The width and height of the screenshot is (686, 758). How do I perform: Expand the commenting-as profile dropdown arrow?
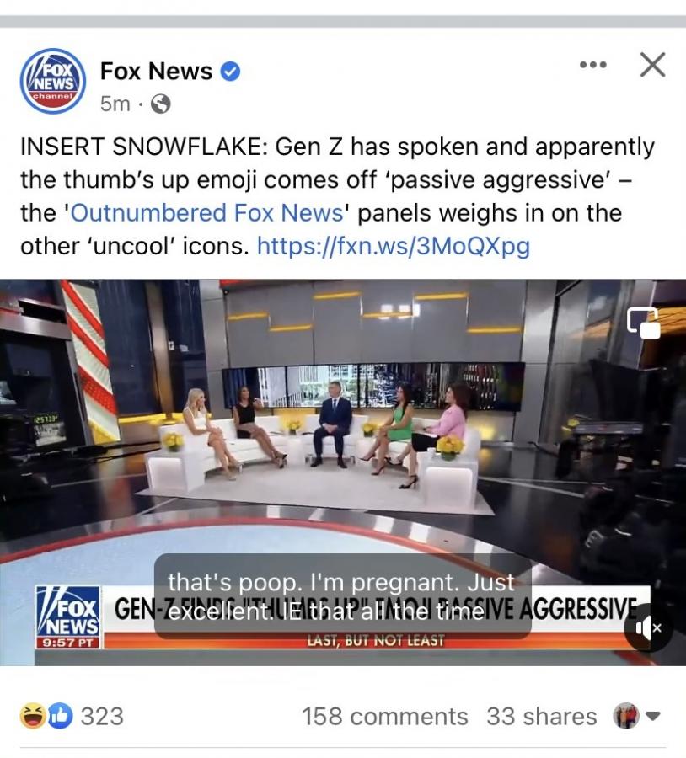pos(653,716)
